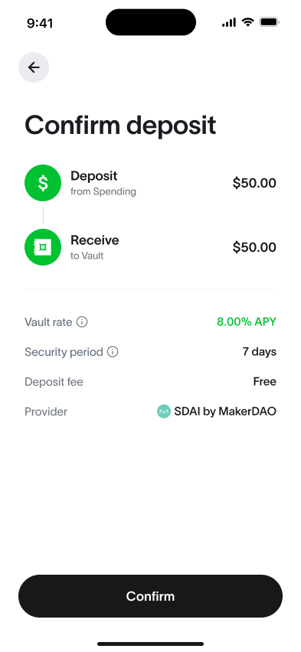Tap the Wi-Fi status icon
301x652 pixels.
[x=247, y=22]
